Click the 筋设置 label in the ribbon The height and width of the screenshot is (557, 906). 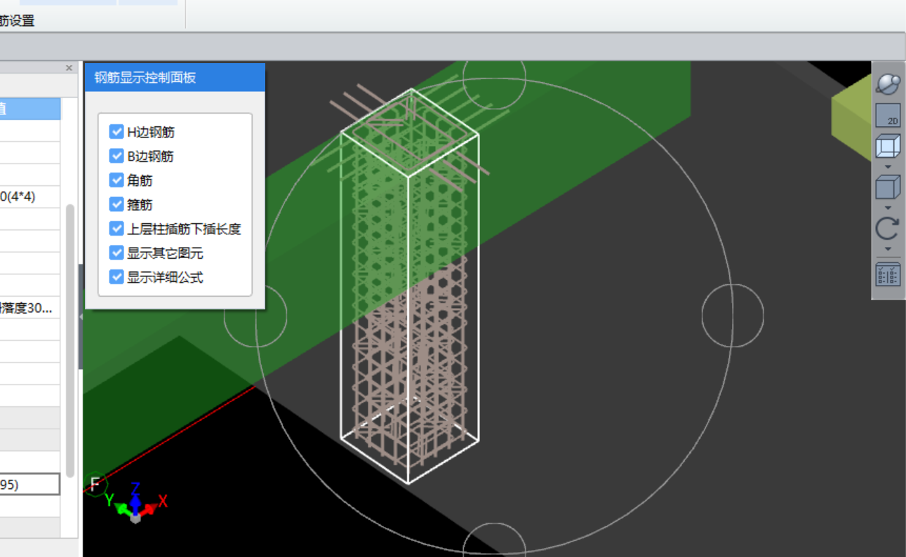pyautogui.click(x=18, y=20)
